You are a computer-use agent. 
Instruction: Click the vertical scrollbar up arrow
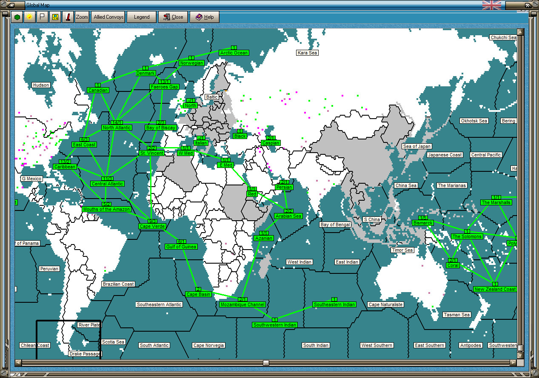(520, 32)
